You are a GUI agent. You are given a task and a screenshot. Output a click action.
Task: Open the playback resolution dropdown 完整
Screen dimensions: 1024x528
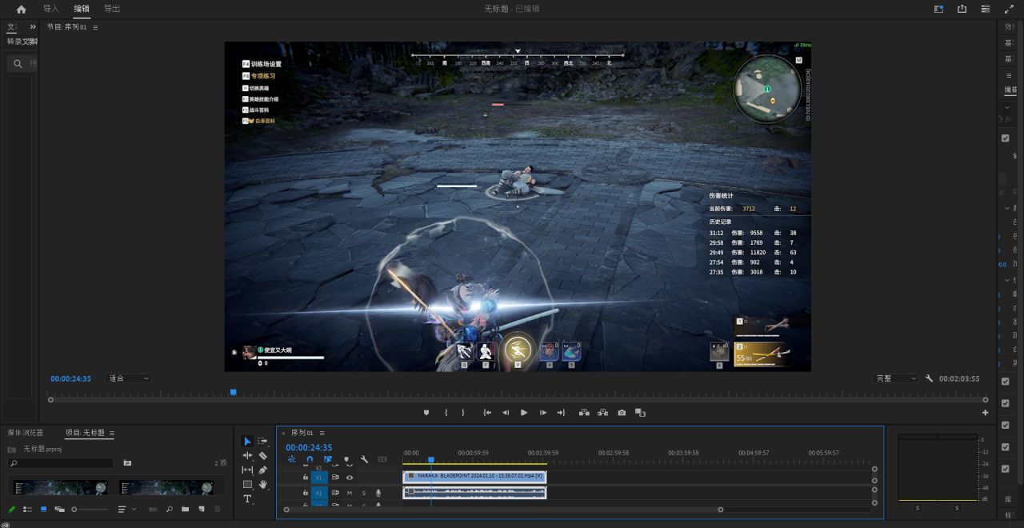pos(896,378)
